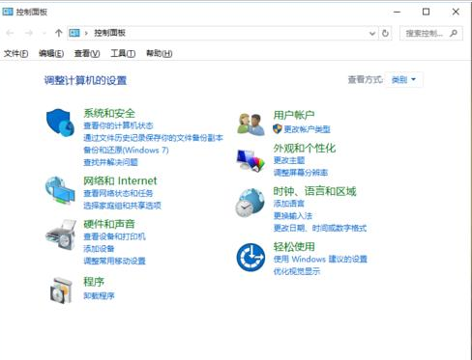Click 卸载程序 link
Screen dimensions: 472x360
click(x=99, y=295)
